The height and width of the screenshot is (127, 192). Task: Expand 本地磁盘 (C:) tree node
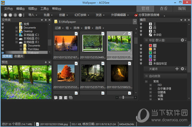pos(17,35)
